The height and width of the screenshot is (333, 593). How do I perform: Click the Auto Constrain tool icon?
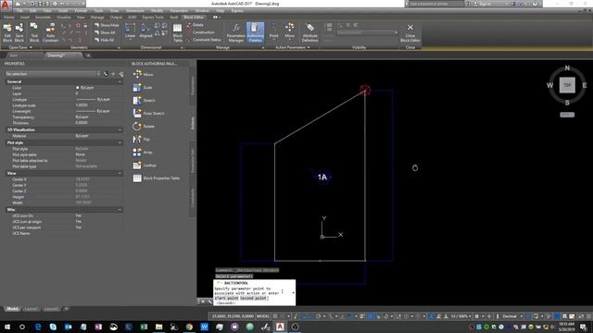click(x=50, y=32)
